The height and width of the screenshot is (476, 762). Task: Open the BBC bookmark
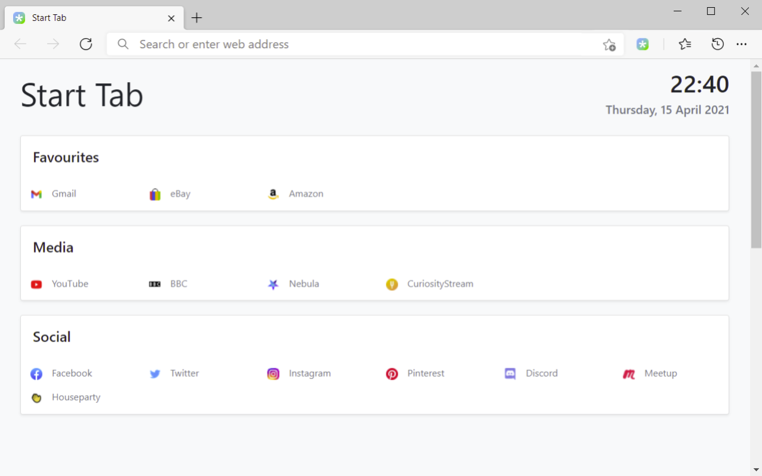point(168,284)
